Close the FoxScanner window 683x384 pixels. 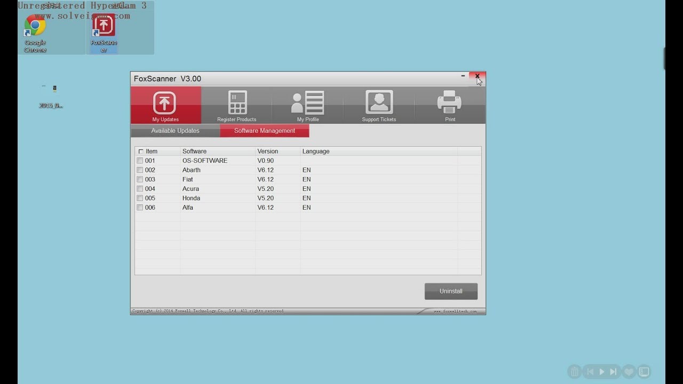click(x=477, y=76)
